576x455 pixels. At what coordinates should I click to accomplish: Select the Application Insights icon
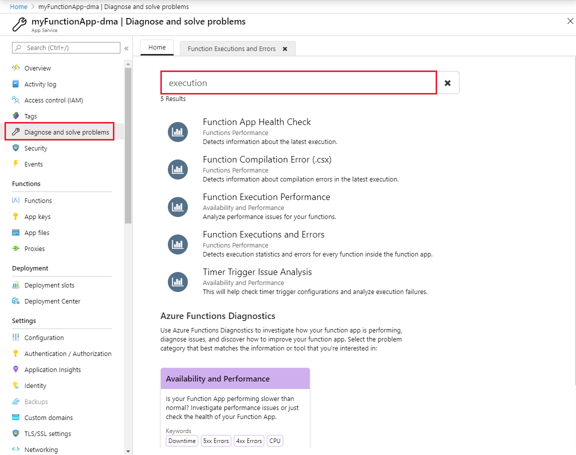click(16, 369)
